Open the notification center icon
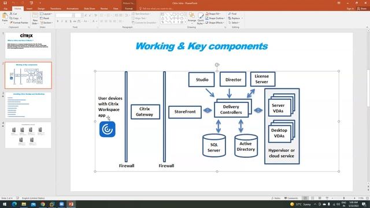The image size is (370, 208). 364,204
